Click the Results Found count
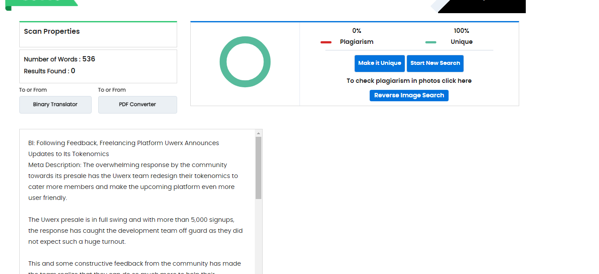Screen dimensions: 599x274 pos(73,71)
